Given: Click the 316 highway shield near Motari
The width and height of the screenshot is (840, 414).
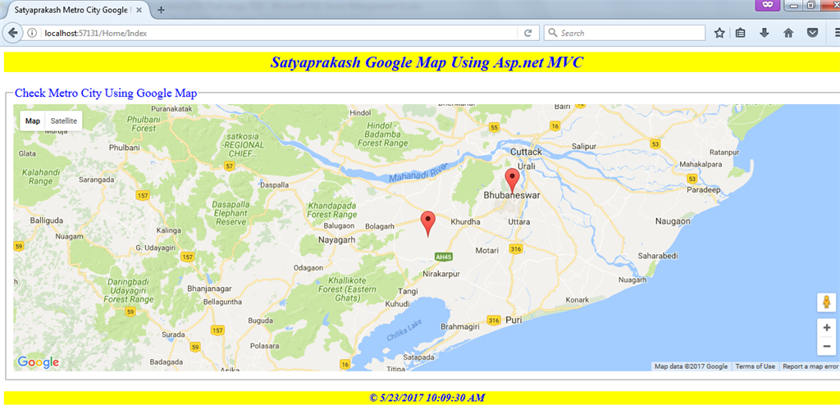Looking at the screenshot, I should pyautogui.click(x=517, y=248).
